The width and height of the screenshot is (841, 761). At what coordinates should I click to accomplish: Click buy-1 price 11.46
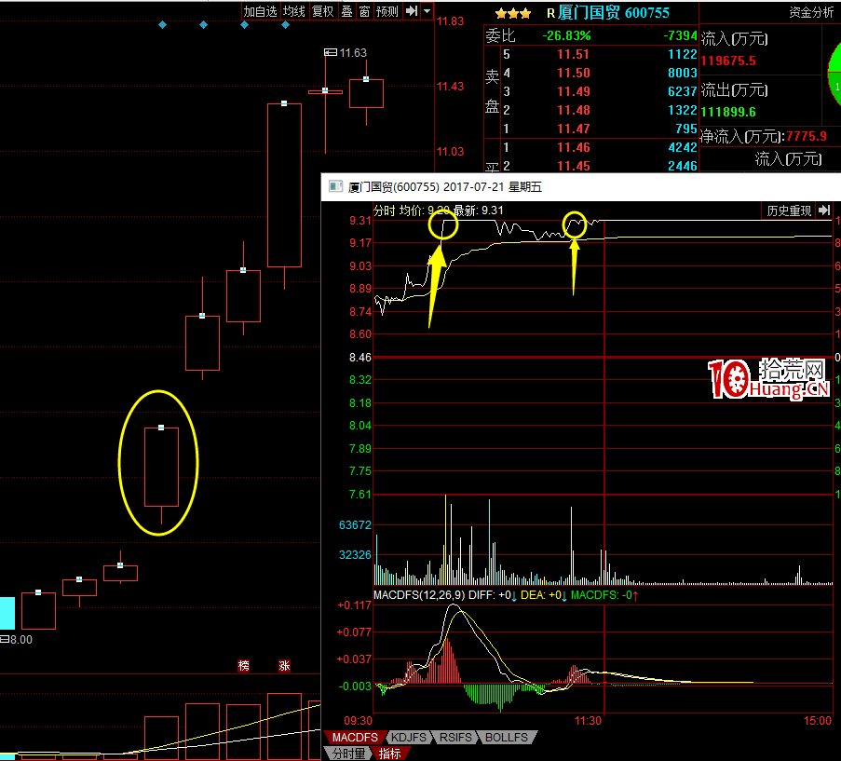pyautogui.click(x=573, y=147)
